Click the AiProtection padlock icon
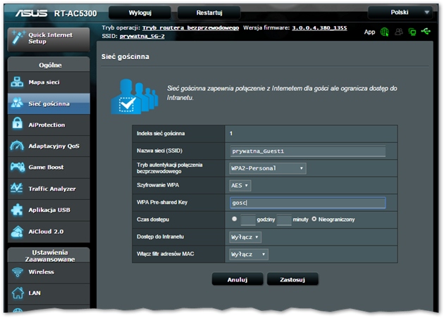Viewport: 444px width, 318px height. click(x=18, y=124)
